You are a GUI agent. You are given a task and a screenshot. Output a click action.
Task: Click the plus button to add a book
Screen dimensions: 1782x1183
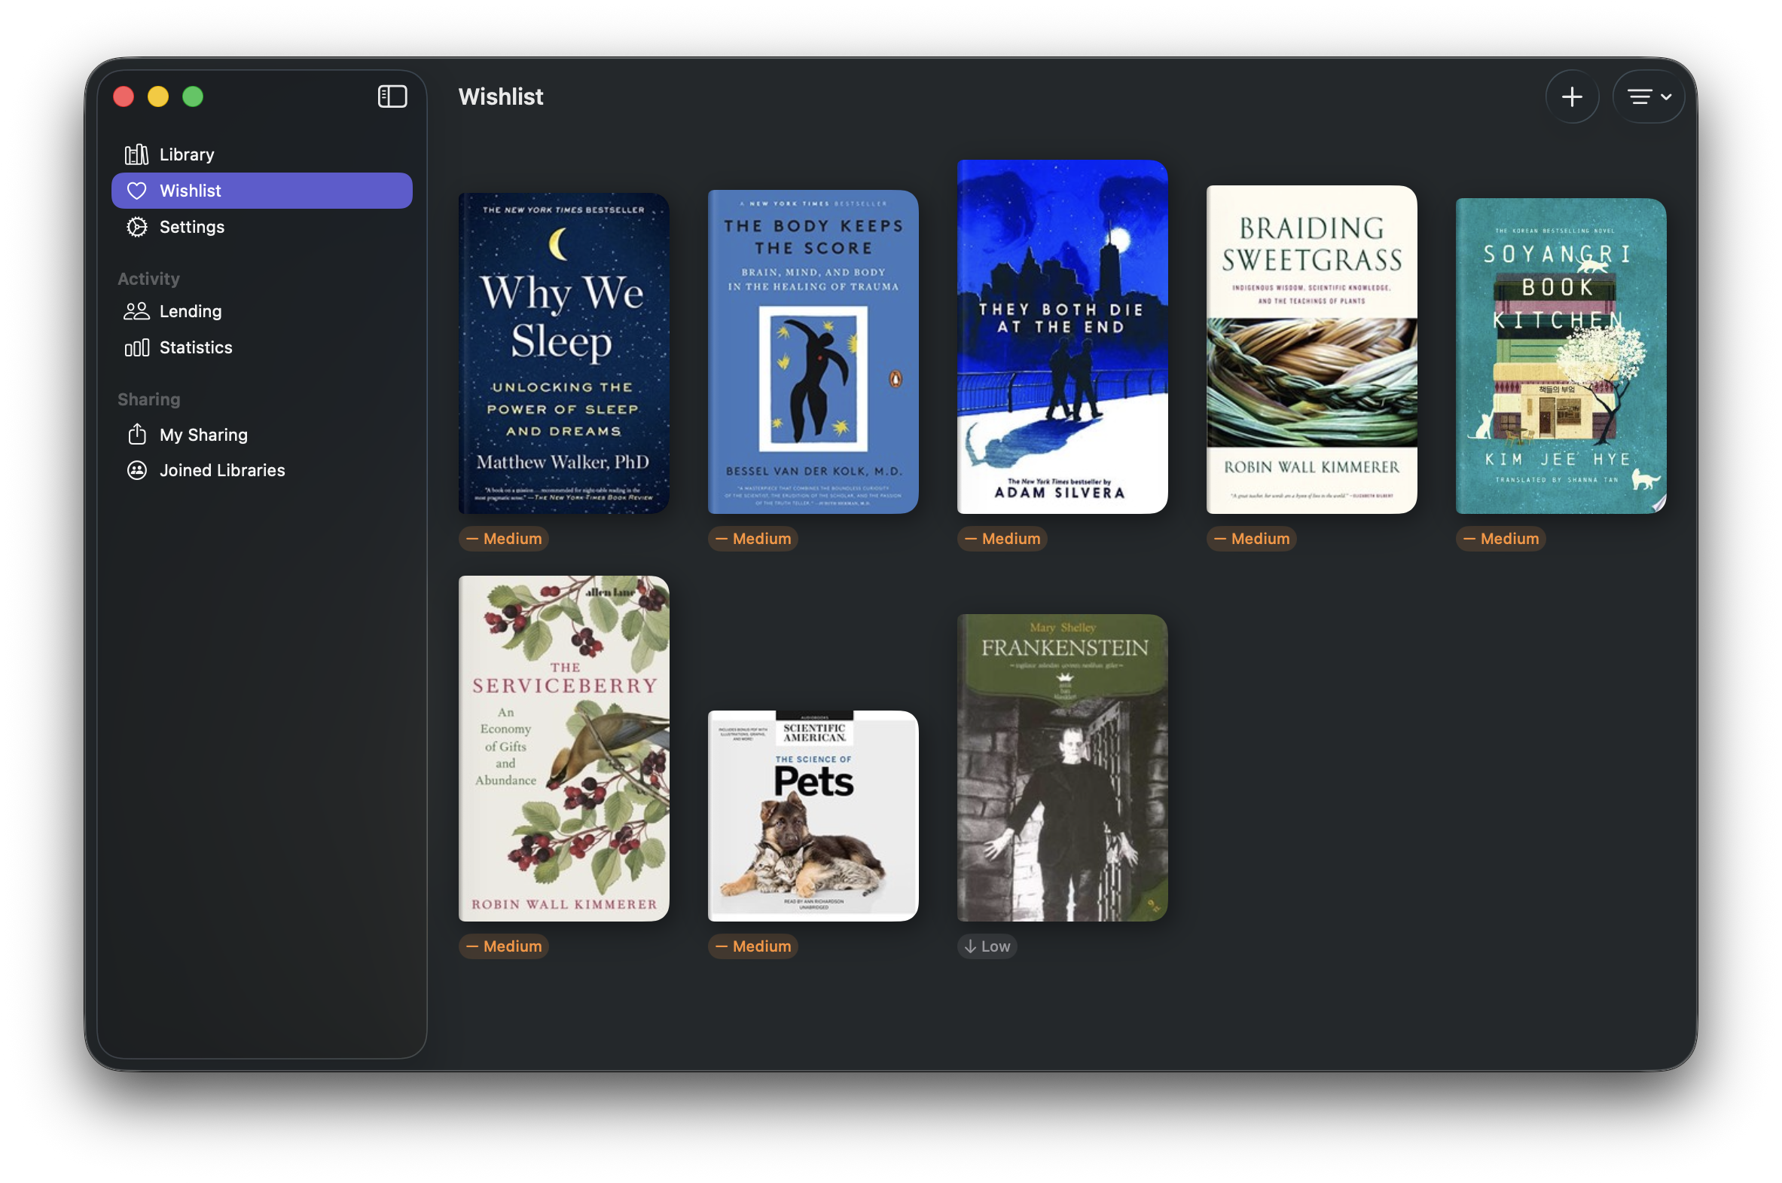pyautogui.click(x=1573, y=96)
